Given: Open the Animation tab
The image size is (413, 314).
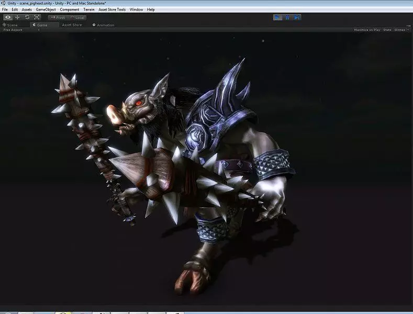Looking at the screenshot, I should pos(104,25).
